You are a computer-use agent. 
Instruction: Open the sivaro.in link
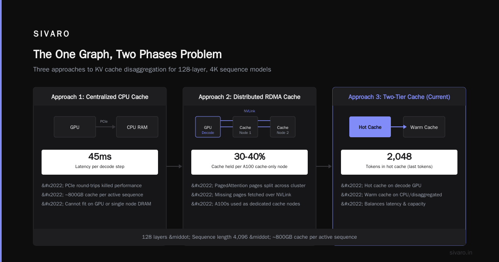click(x=461, y=252)
